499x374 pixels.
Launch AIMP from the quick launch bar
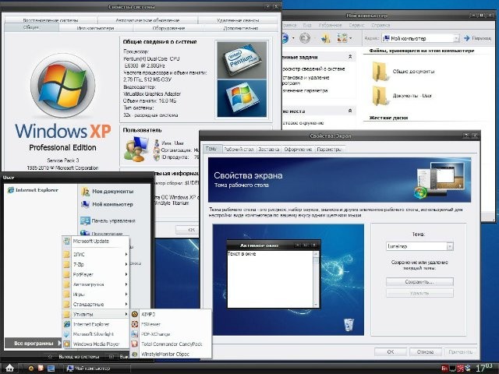click(31, 369)
